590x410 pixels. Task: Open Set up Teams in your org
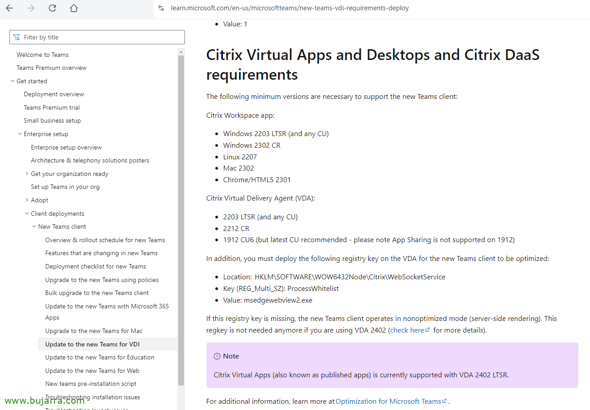(65, 187)
